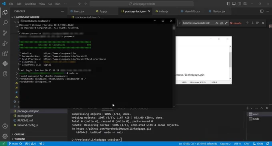
Task: Close the package-lock.json tab
Action: pyautogui.click(x=149, y=11)
